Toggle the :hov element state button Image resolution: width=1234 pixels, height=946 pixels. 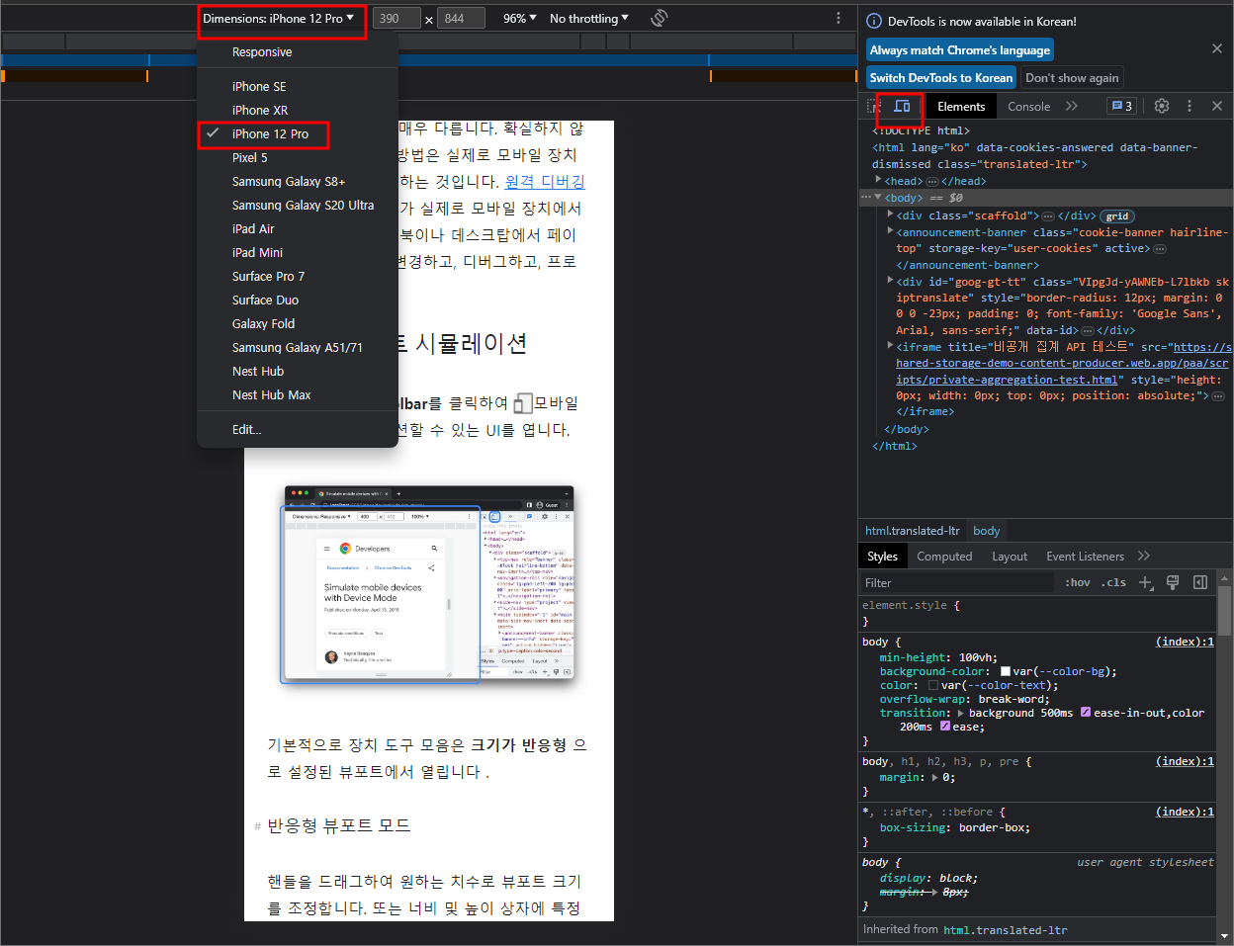1078,582
